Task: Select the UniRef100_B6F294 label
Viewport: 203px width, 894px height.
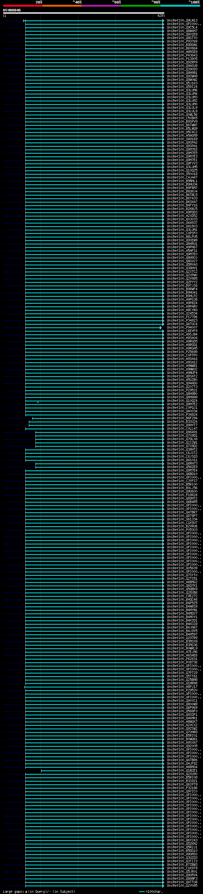Action: (x=182, y=418)
